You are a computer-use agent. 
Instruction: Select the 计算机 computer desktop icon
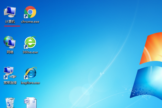pos(10,12)
